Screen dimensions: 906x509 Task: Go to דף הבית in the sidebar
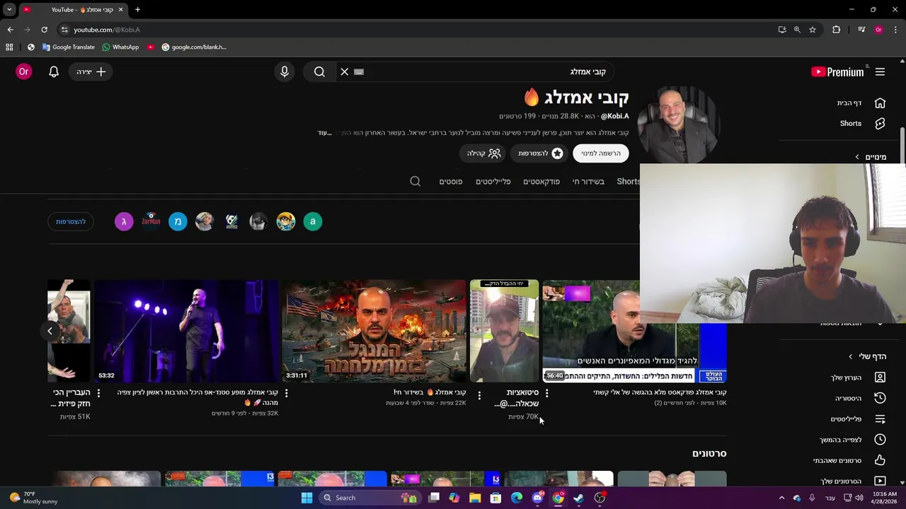(860, 103)
